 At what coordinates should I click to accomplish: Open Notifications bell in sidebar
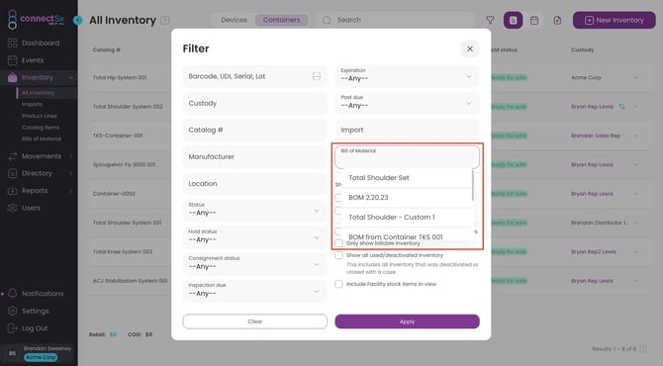pos(13,293)
